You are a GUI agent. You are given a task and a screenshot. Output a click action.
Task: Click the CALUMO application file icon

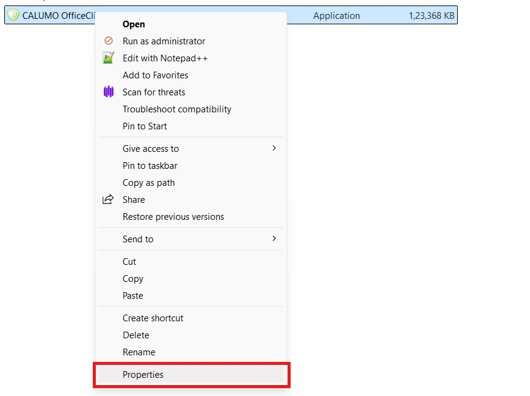click(13, 15)
